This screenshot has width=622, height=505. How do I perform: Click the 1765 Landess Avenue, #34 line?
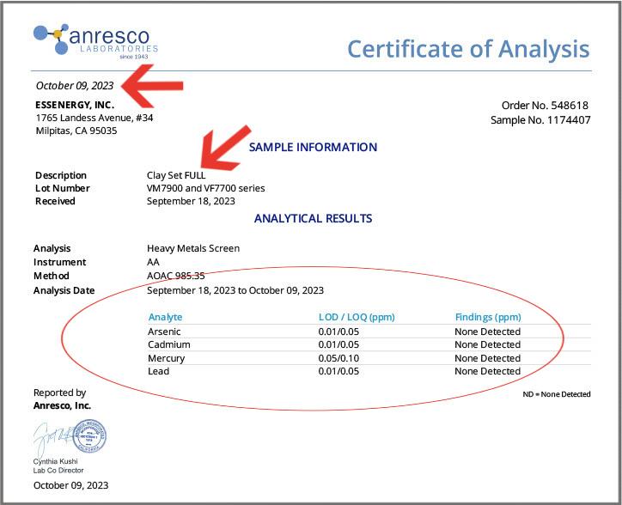(x=95, y=118)
